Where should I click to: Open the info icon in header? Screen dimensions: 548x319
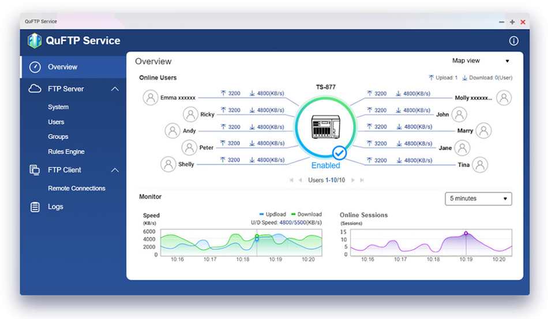[513, 41]
